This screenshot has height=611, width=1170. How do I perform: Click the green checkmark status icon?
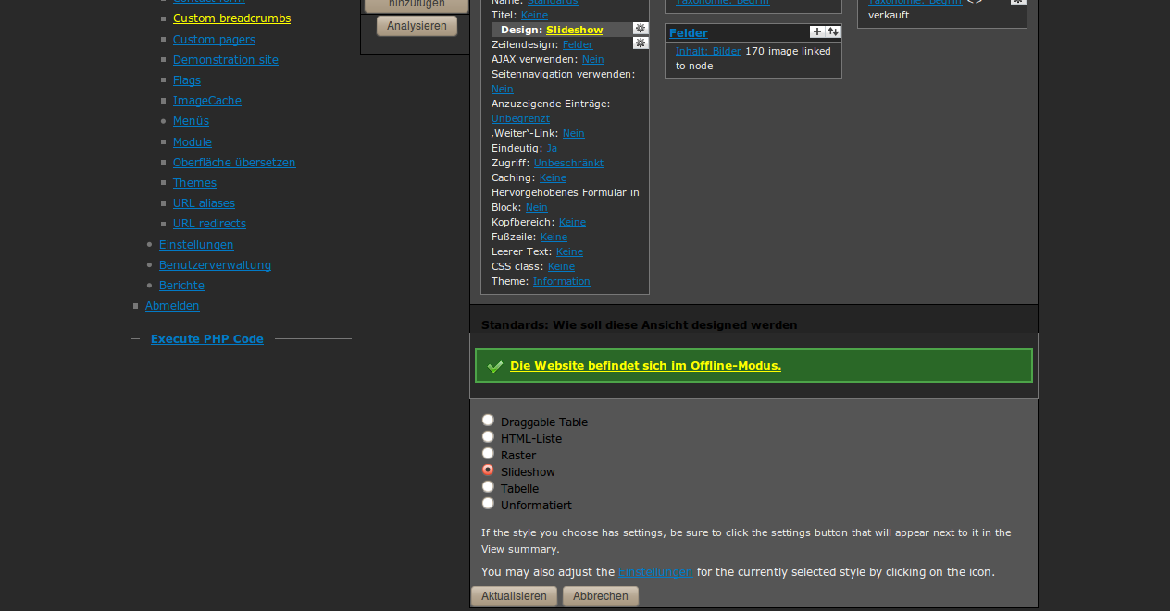495,366
